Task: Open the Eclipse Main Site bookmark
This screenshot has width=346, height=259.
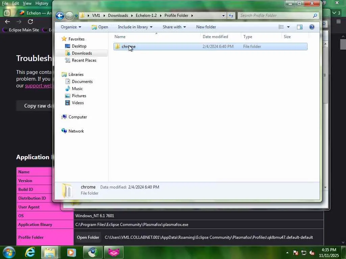Action: 21,30
